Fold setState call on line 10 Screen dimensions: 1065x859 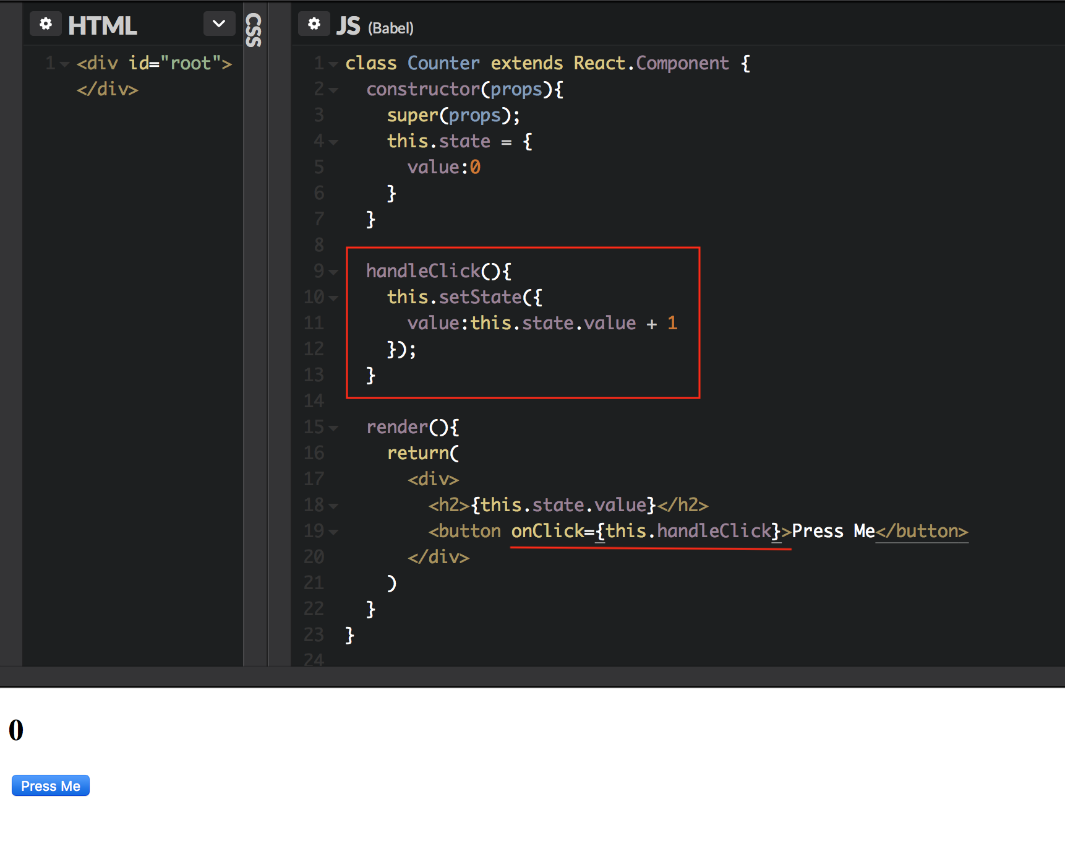click(x=333, y=298)
